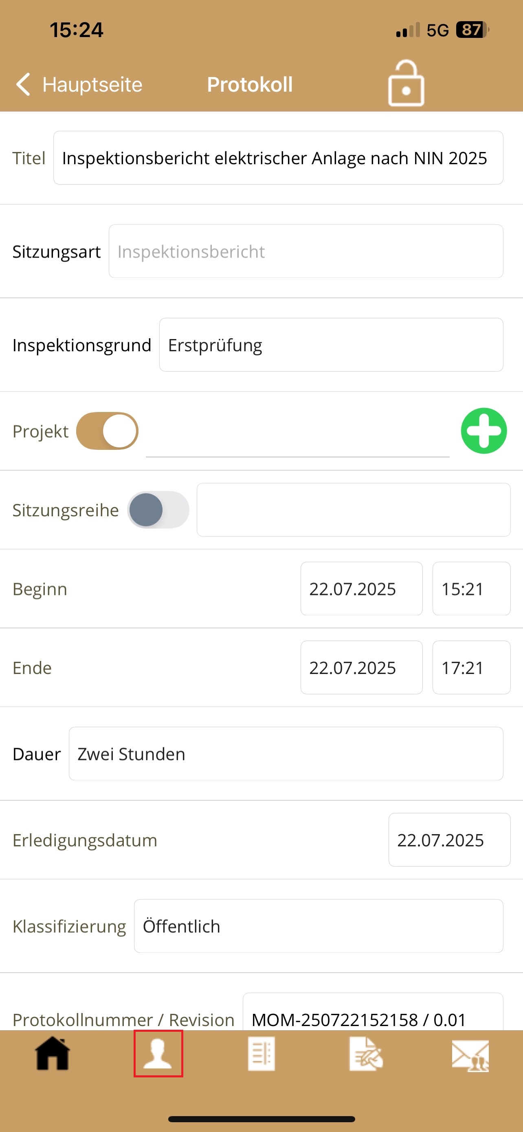Image resolution: width=523 pixels, height=1132 pixels.
Task: Click the Titel text field
Action: coord(277,158)
